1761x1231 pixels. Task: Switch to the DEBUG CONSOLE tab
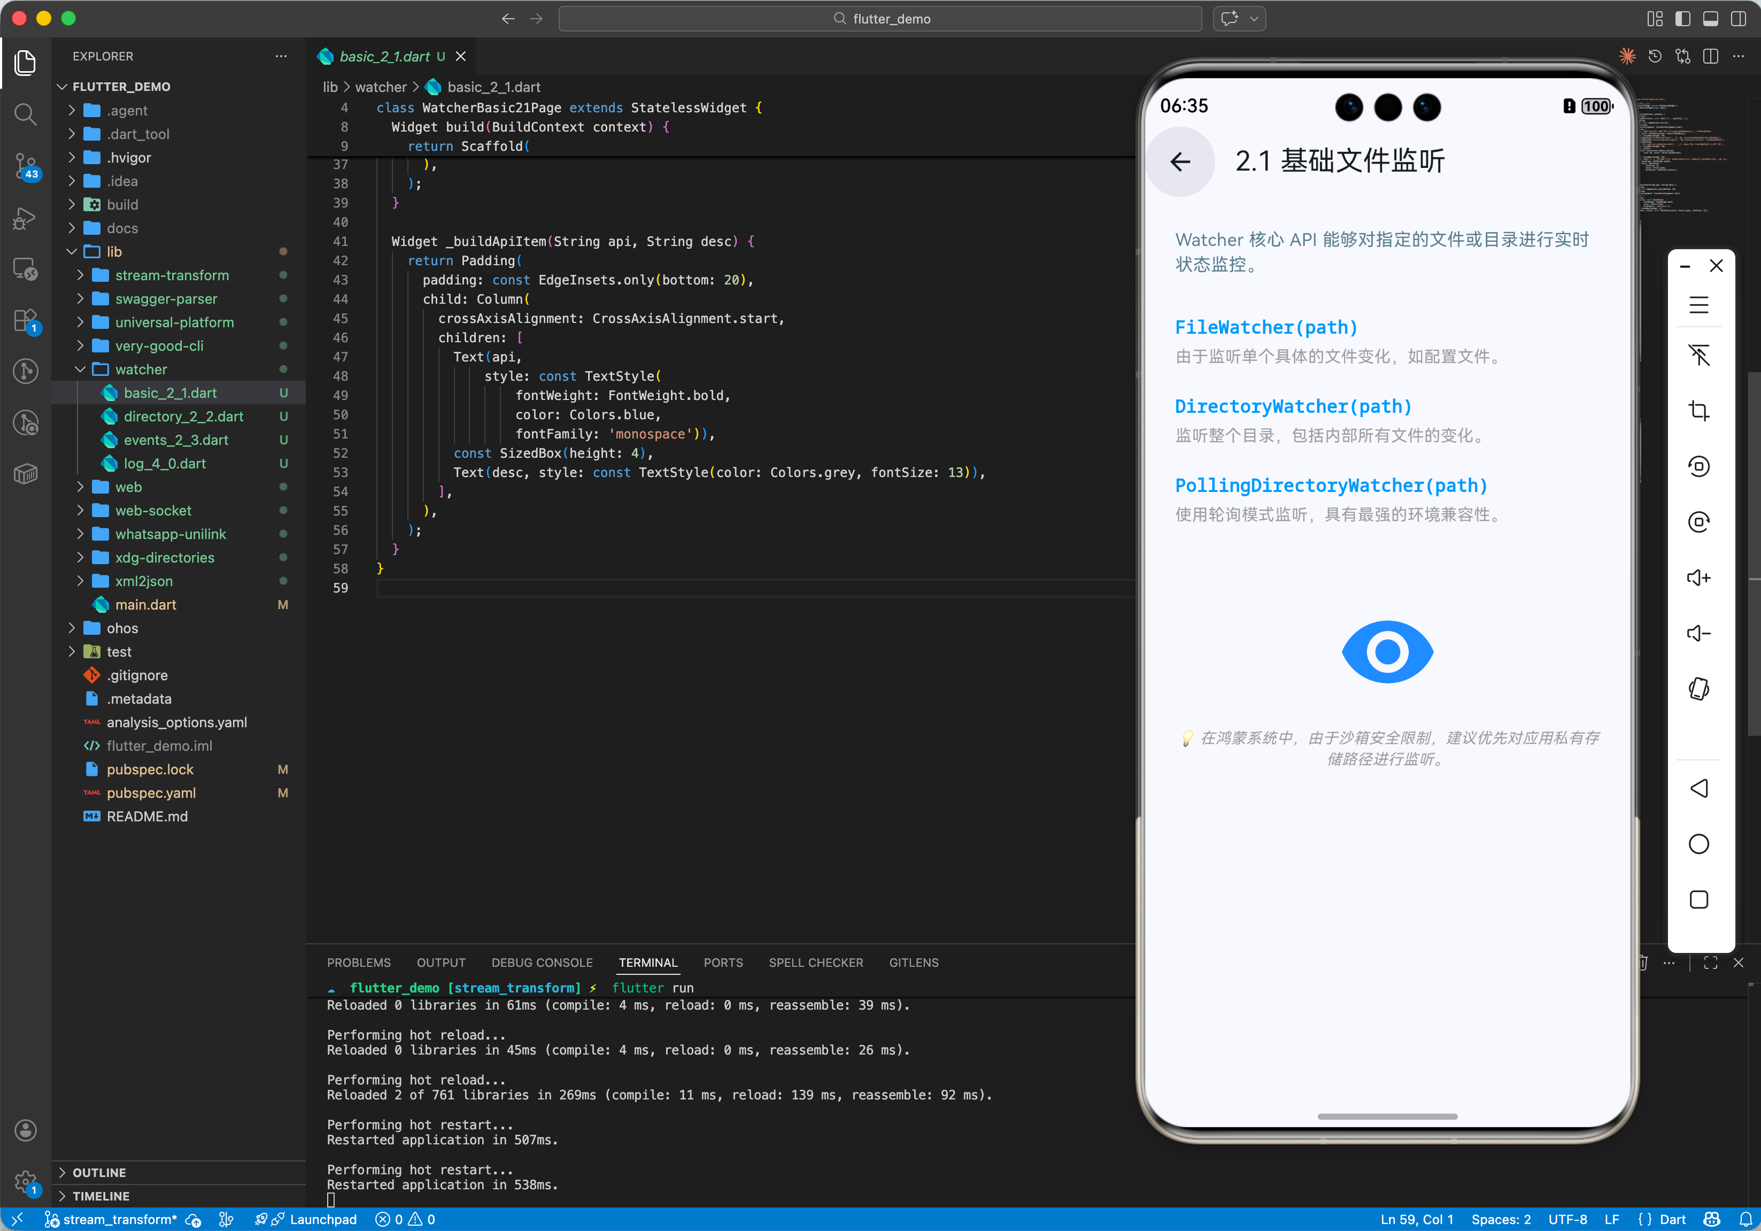pos(542,962)
